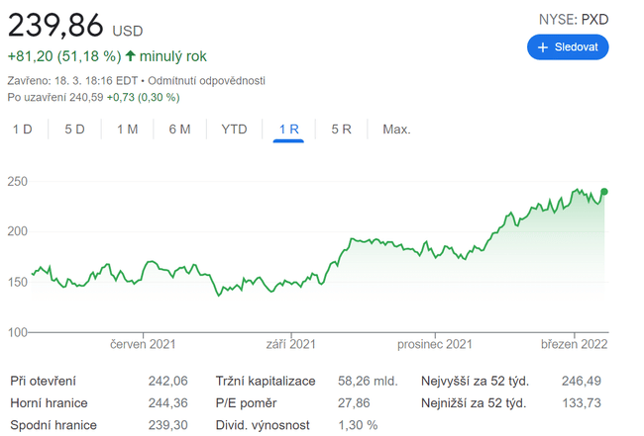Viewport: 644px width, 436px height.
Task: Click the plus icon in Sledovat button
Action: coord(543,47)
